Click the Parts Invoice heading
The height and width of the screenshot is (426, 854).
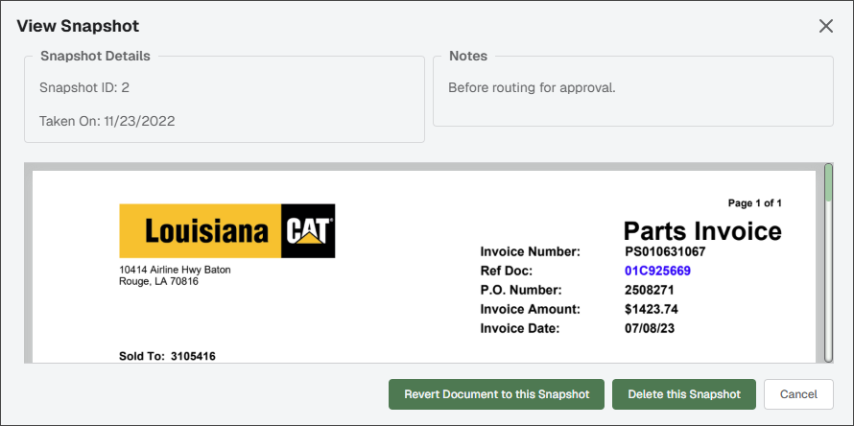pyautogui.click(x=702, y=231)
